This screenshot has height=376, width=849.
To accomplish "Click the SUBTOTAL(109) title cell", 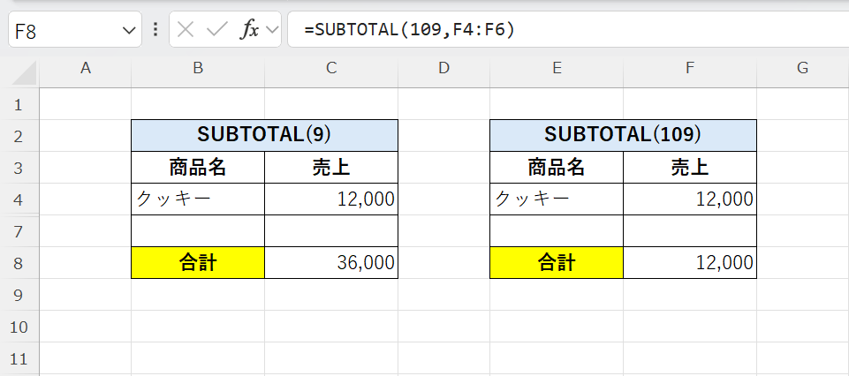I will click(x=623, y=135).
